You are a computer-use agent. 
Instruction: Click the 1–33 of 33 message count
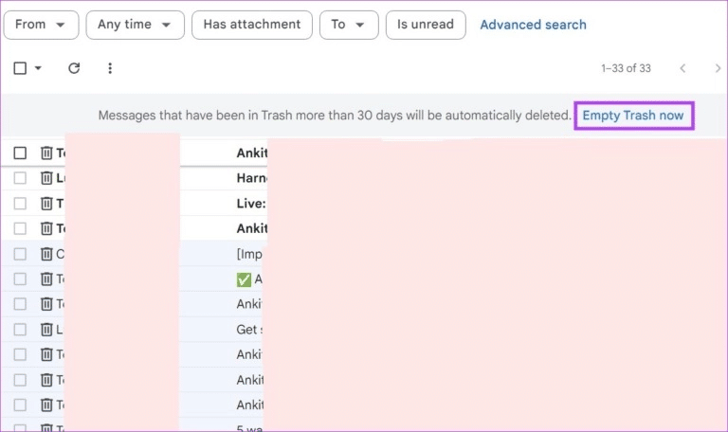point(626,68)
